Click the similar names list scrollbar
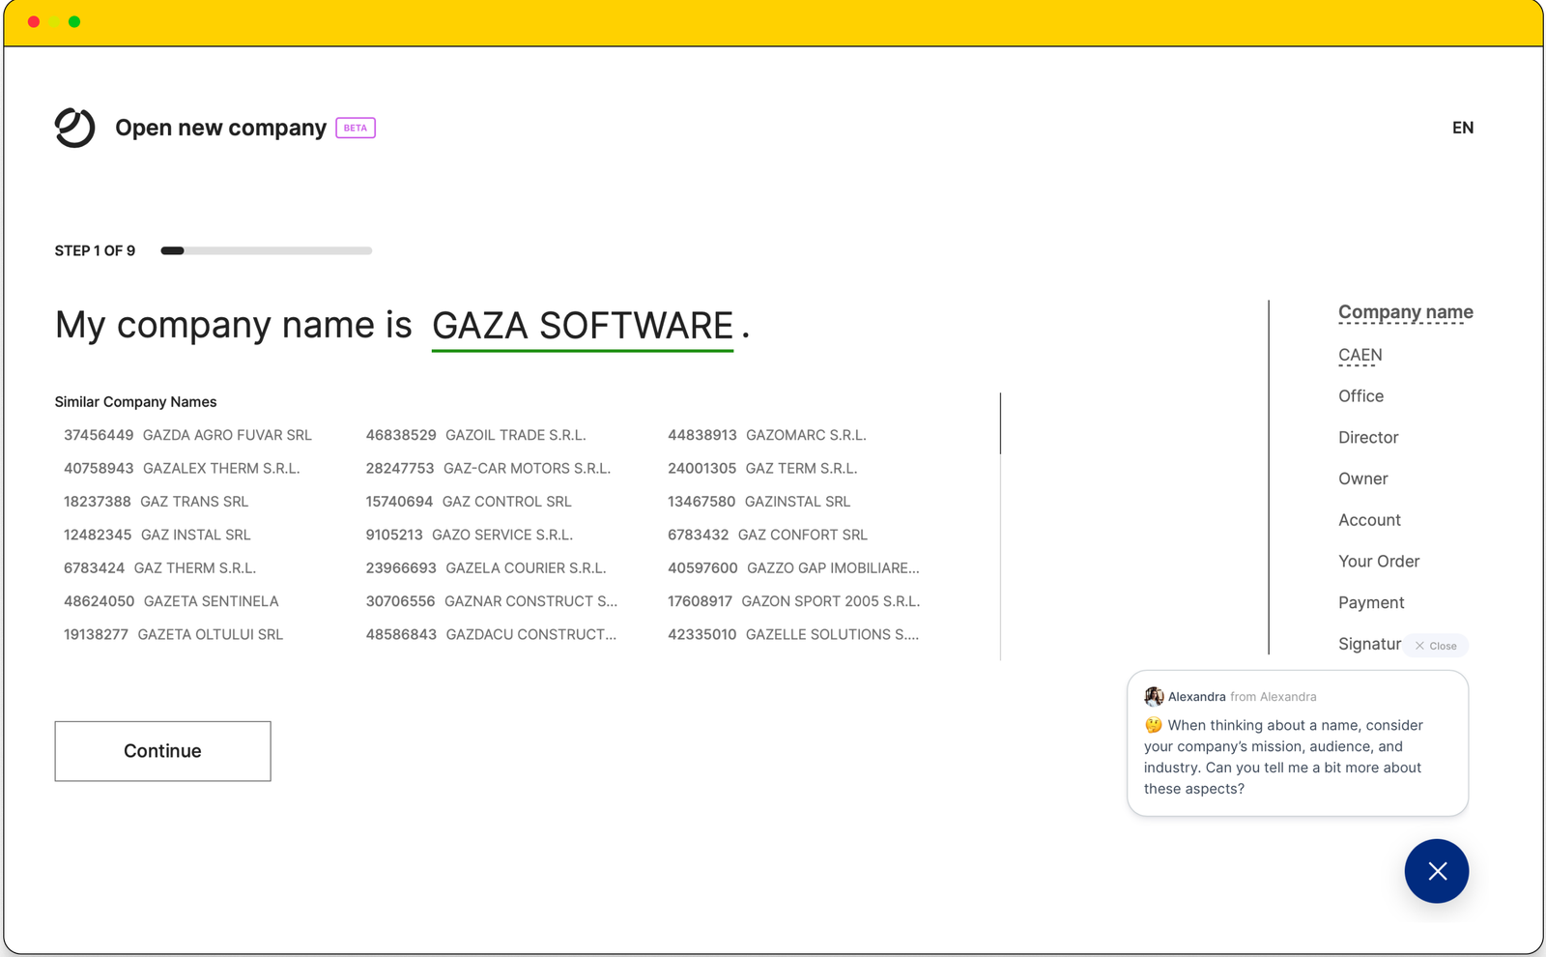The width and height of the screenshot is (1546, 957). click(1000, 423)
